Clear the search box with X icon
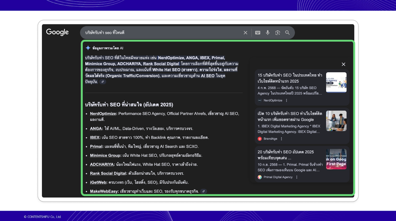Screen dimensions: 396x221 246,33
